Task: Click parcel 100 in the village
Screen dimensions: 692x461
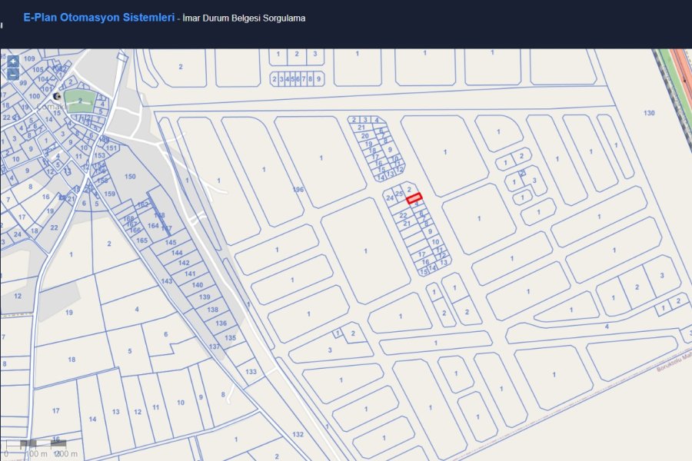Action: [x=34, y=96]
